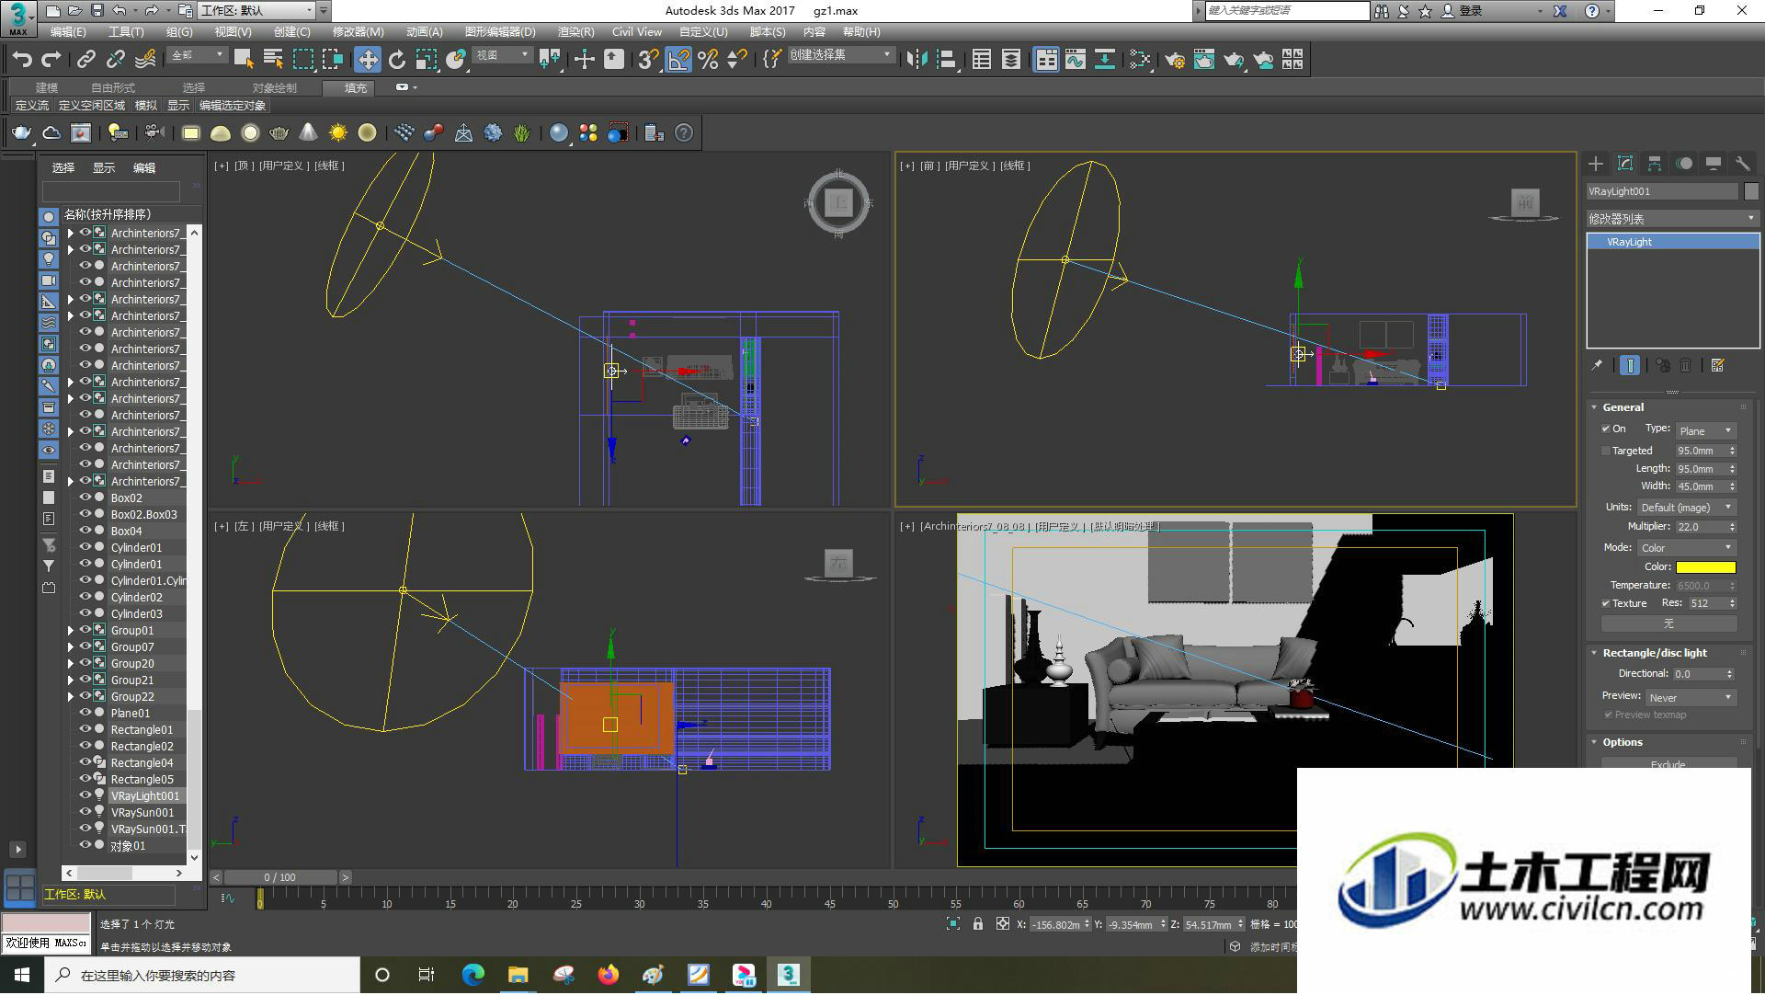
Task: Open the Create command panel tab
Action: coord(1596,164)
